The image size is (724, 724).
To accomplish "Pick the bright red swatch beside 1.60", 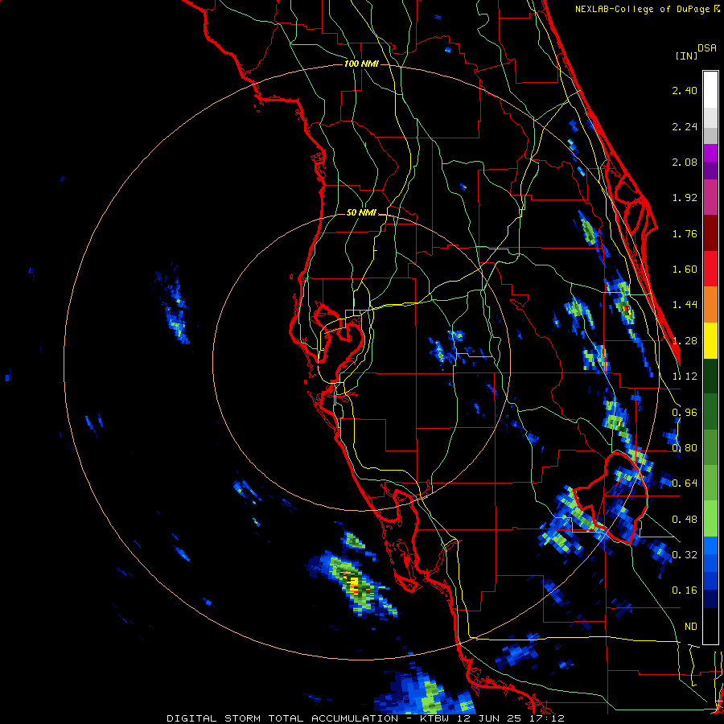I will tap(710, 269).
